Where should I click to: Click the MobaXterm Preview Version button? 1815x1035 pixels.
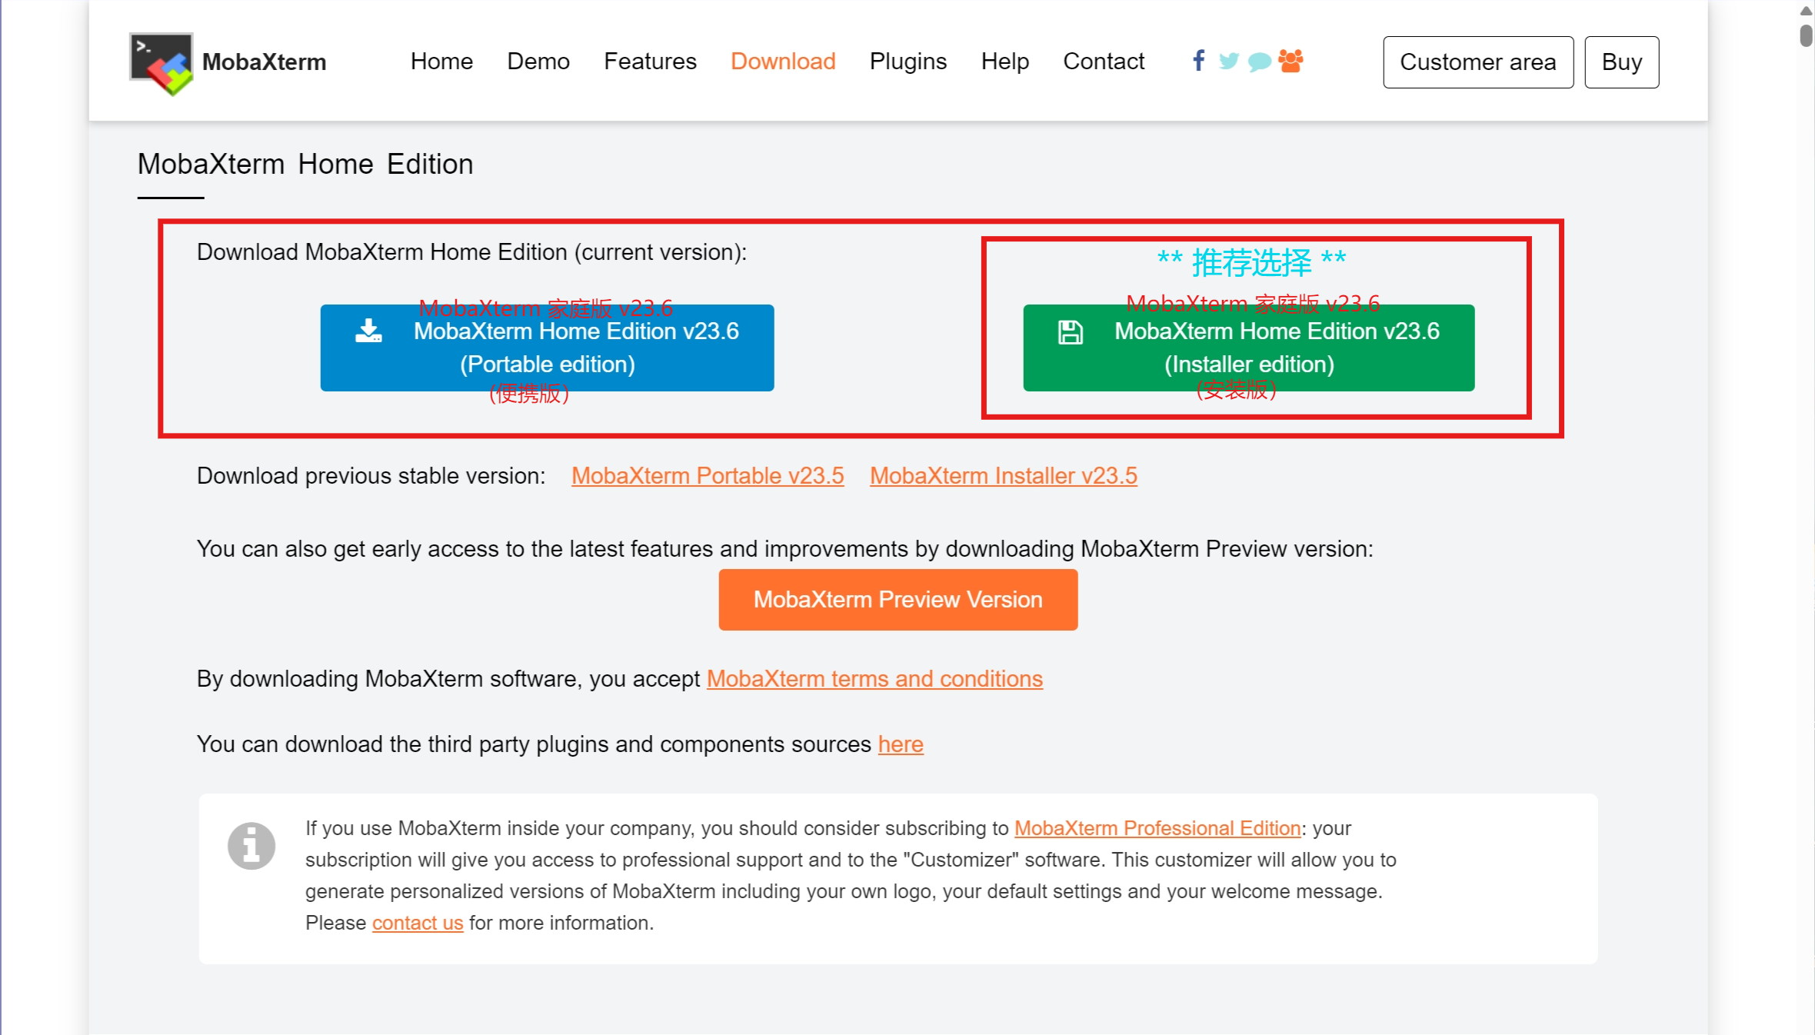pyautogui.click(x=898, y=600)
